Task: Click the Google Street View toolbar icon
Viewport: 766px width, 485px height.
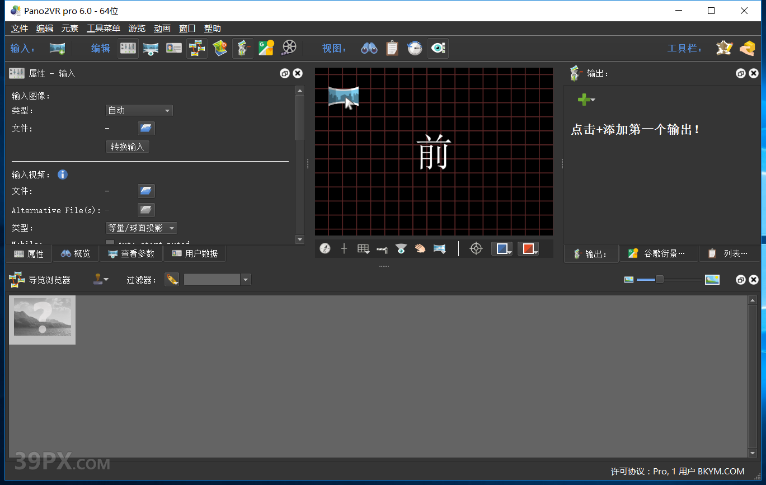Action: click(266, 49)
